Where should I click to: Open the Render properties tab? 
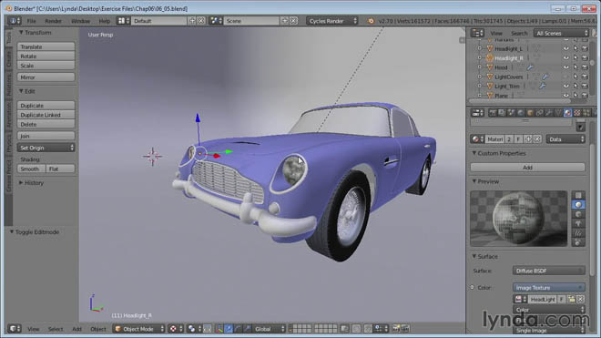pos(493,113)
